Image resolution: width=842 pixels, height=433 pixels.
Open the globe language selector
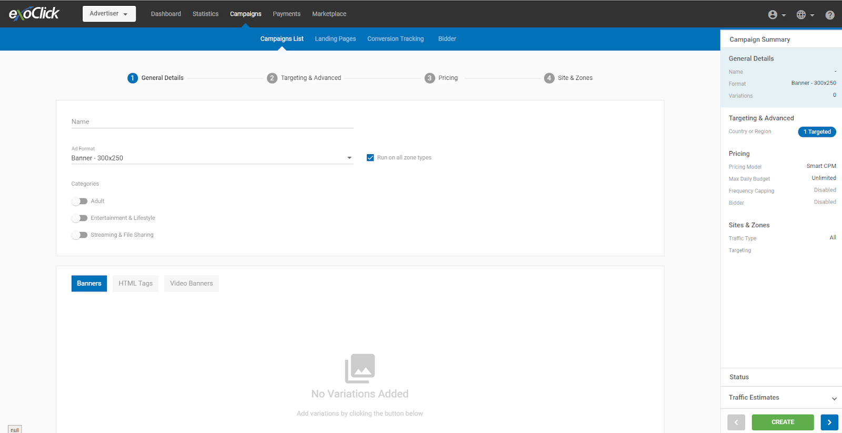805,15
